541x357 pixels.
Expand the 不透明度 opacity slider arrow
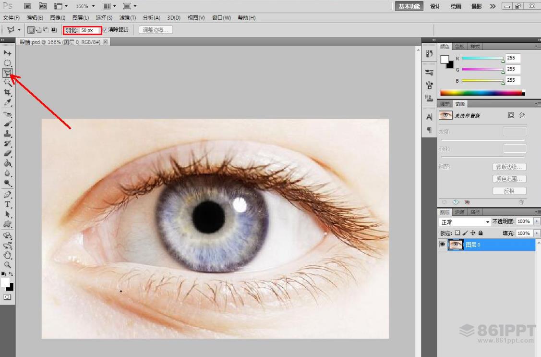click(537, 222)
